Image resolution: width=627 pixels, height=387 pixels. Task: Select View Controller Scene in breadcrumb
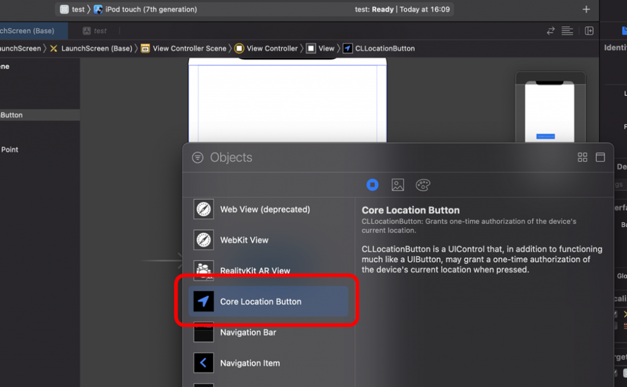click(x=184, y=48)
